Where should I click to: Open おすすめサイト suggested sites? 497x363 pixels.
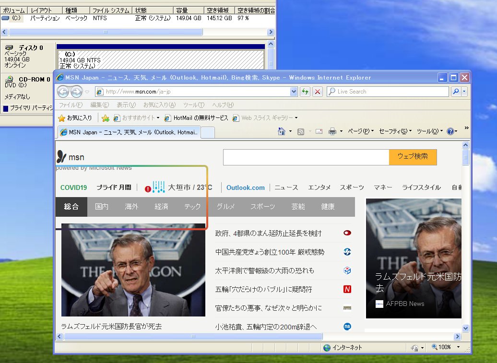point(136,118)
